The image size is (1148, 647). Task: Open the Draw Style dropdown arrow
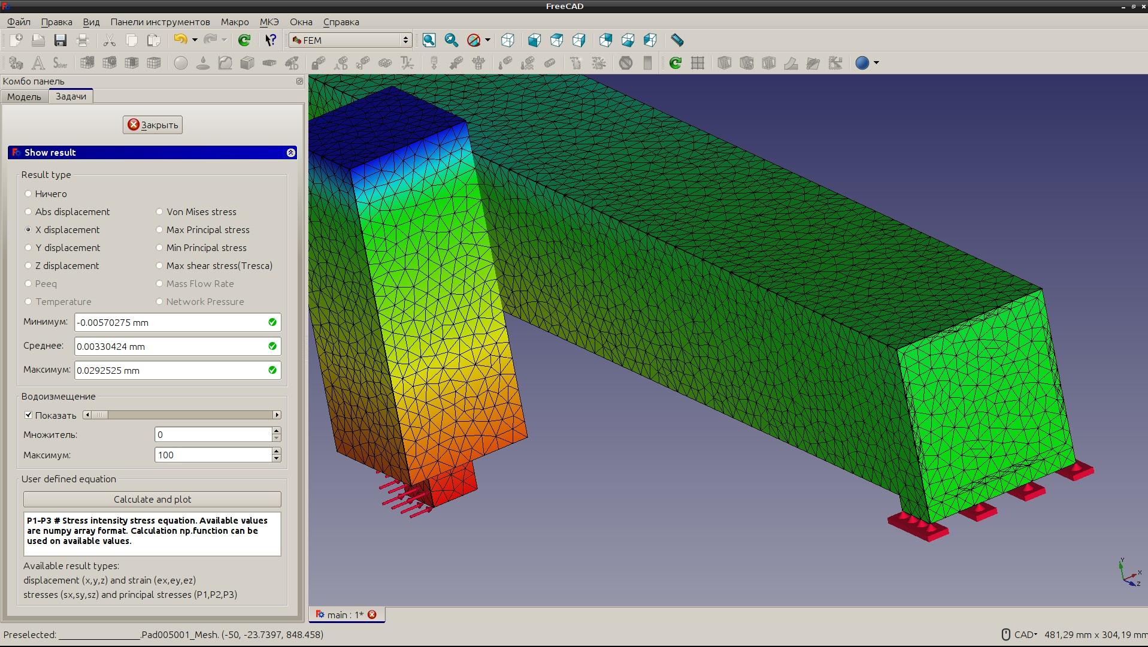[x=487, y=40]
